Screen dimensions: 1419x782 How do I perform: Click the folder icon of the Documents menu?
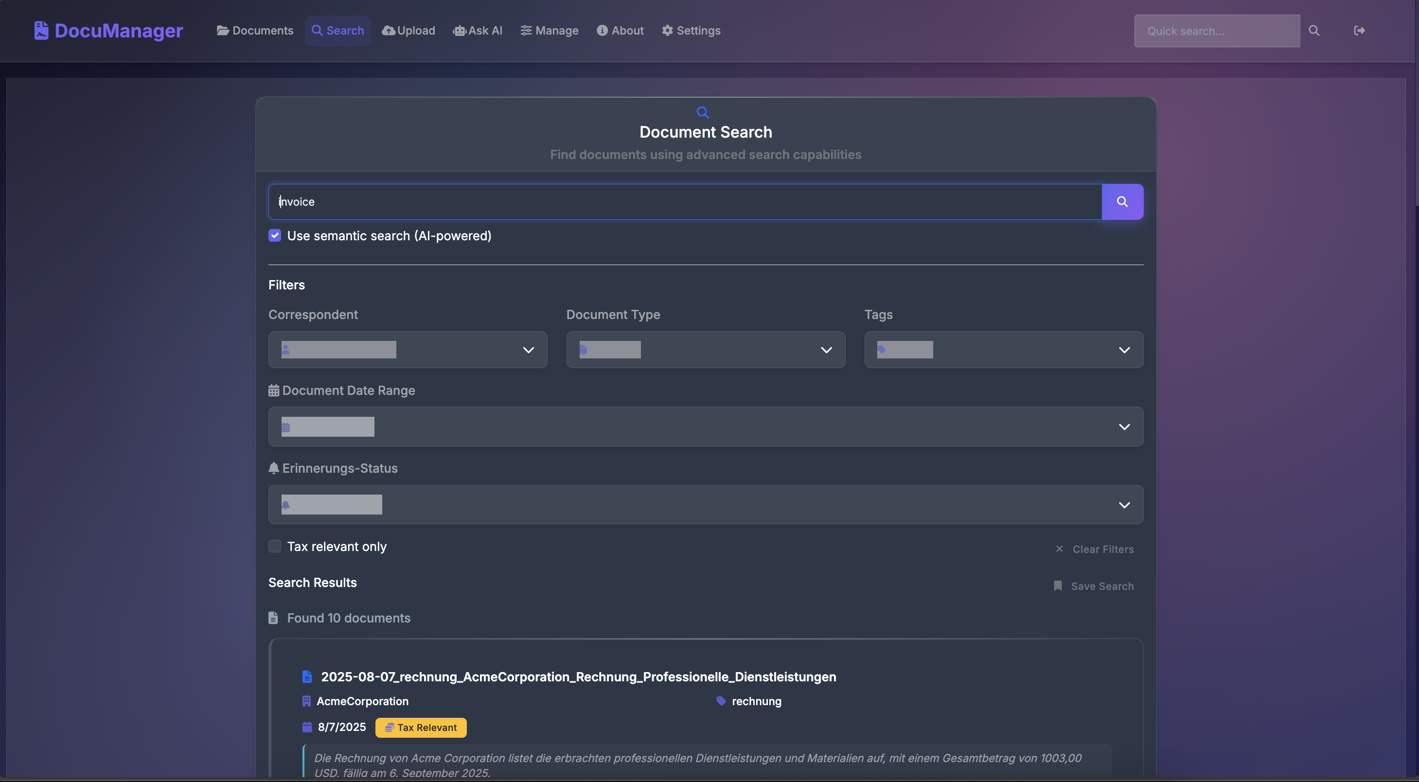[223, 30]
